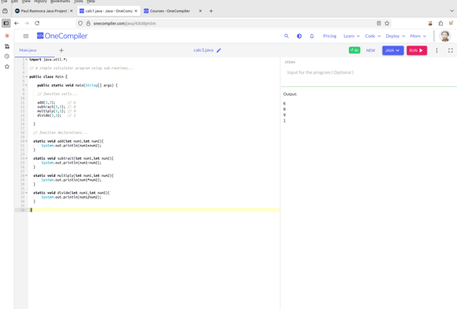Add a new file with plus icon
Viewport: 457px width, 309px height.
point(61,50)
